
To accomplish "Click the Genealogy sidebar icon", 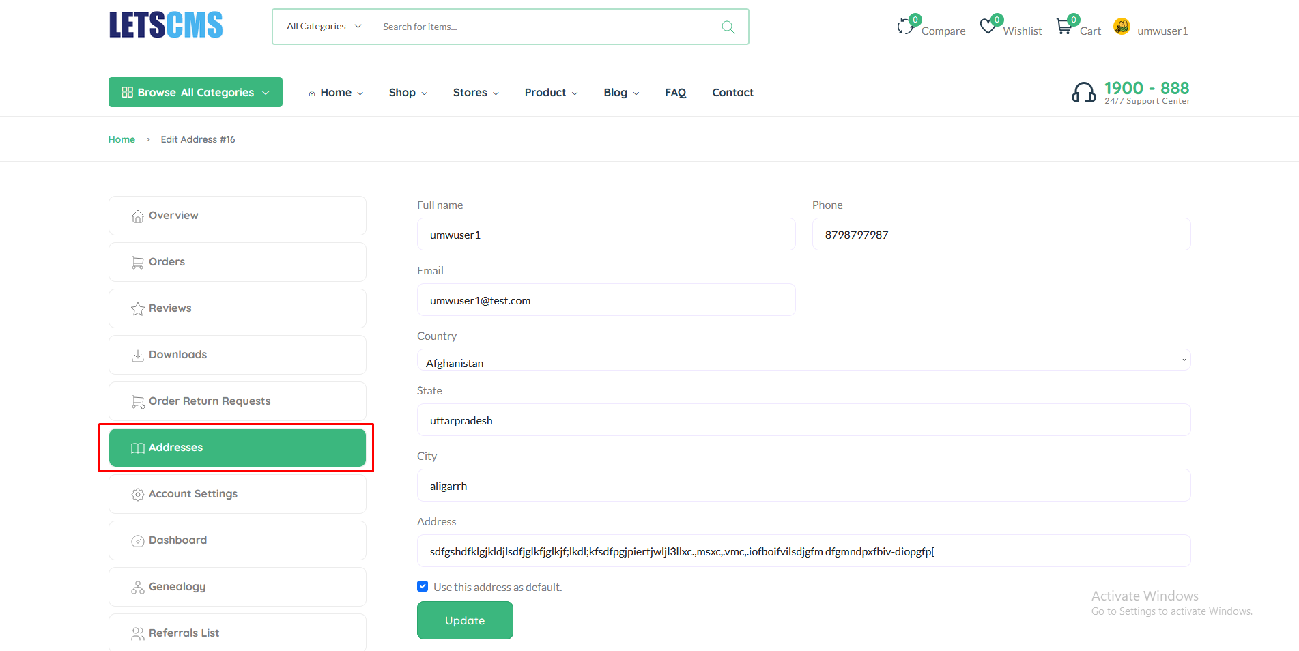I will coord(137,586).
